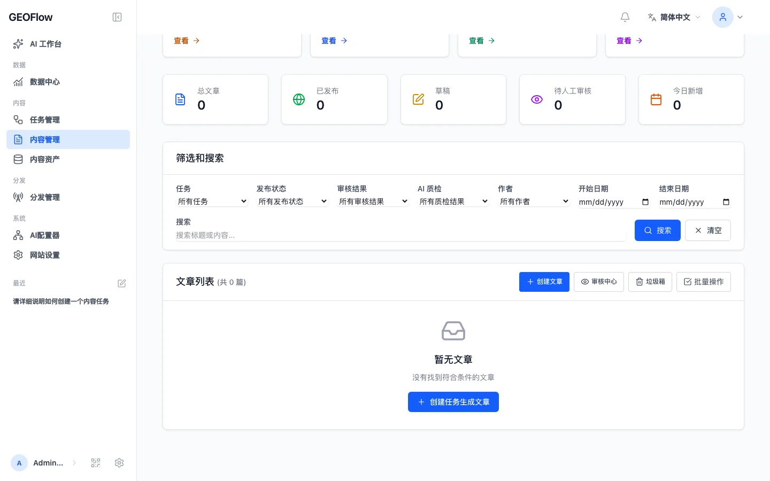Open 内容资产 in sidebar
The height and width of the screenshot is (481, 770).
[68, 159]
